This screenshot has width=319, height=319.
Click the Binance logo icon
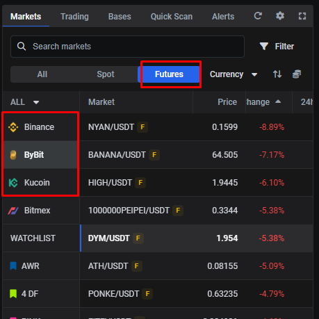pyautogui.click(x=13, y=127)
